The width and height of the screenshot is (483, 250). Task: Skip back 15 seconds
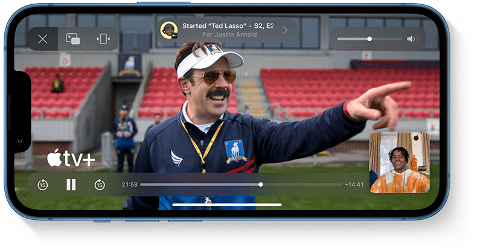42,185
